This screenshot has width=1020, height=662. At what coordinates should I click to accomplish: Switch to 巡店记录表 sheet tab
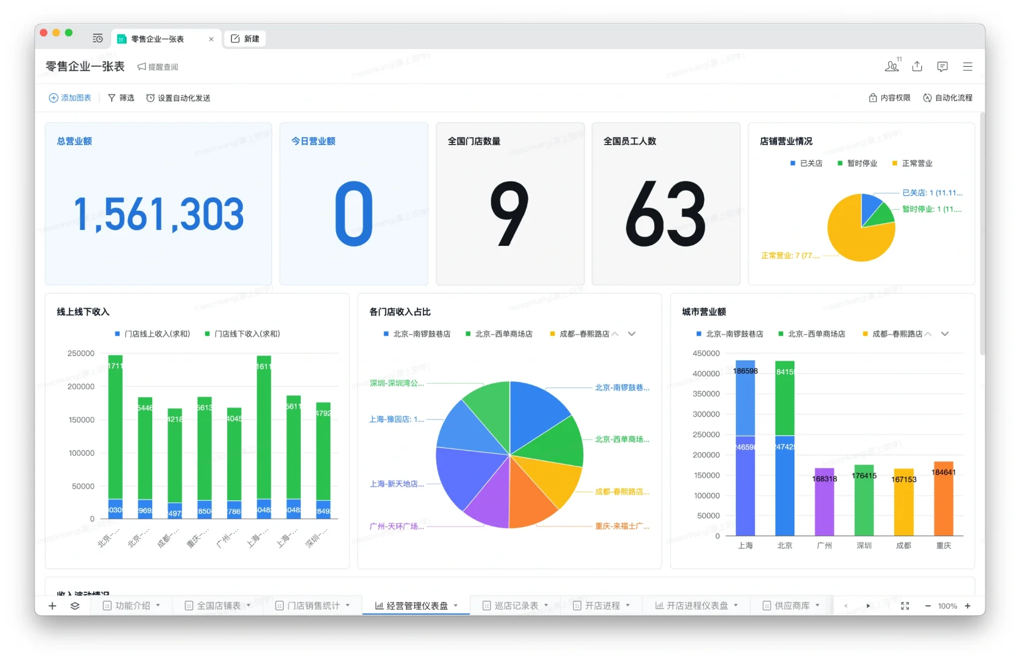point(516,606)
